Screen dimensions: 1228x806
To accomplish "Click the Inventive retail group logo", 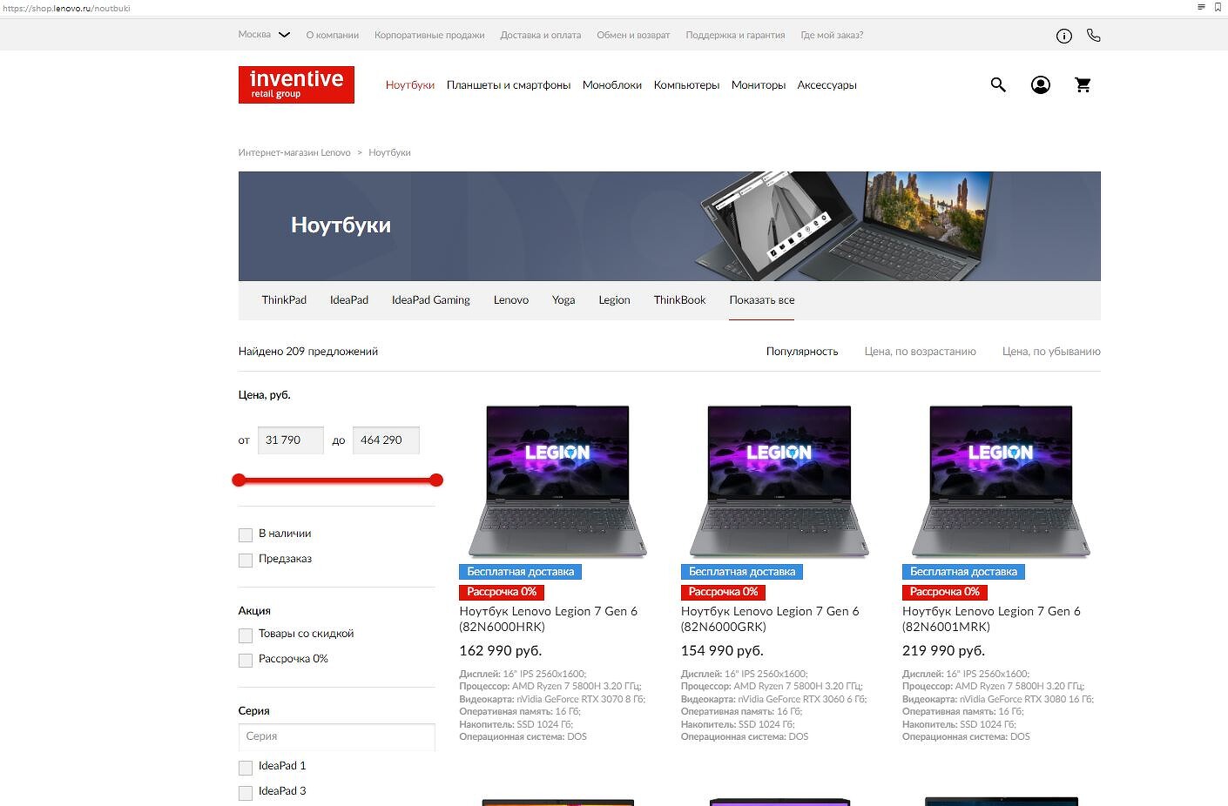I will click(x=296, y=84).
